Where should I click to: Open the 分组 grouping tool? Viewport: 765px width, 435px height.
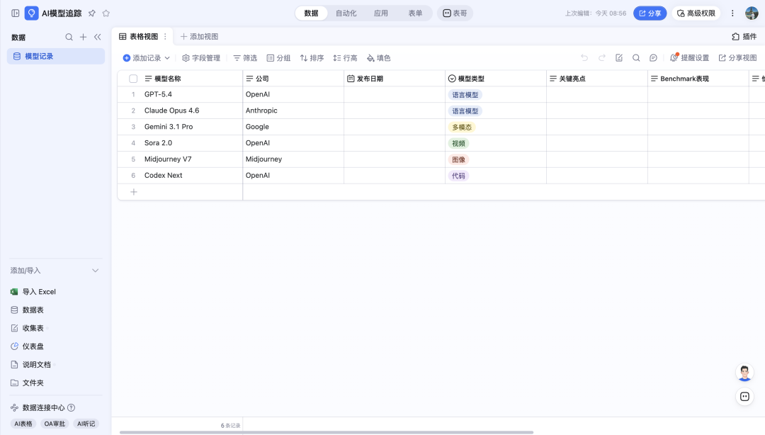click(x=278, y=58)
